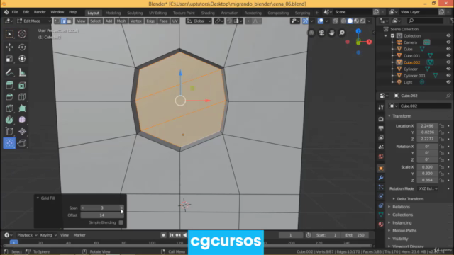Hide the Cube object in outliner
454x255 pixels.
pyautogui.click(x=448, y=49)
